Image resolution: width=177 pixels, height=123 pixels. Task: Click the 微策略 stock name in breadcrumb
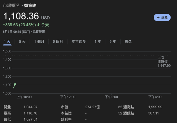[x=30, y=6]
